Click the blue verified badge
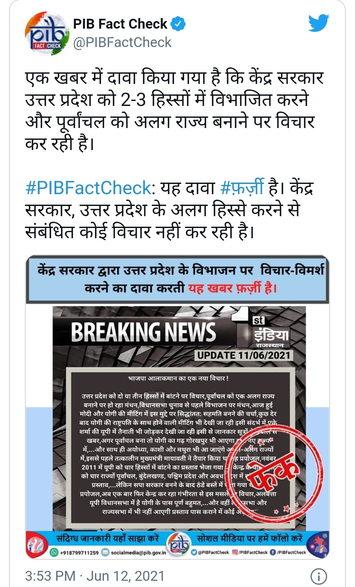The width and height of the screenshot is (355, 587). (179, 24)
